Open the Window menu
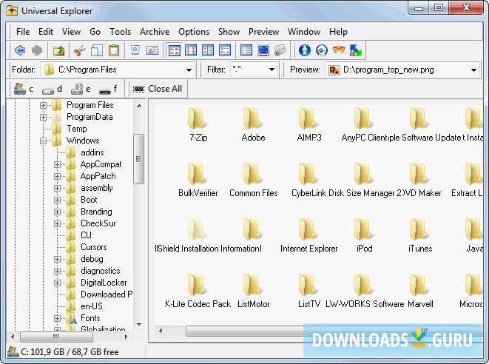 click(304, 32)
